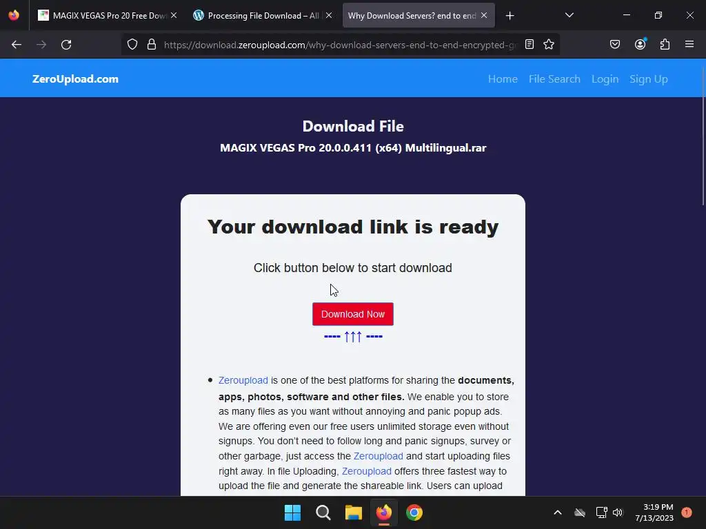The height and width of the screenshot is (529, 706).
Task: Switch to Processing File Download tab
Action: click(x=263, y=16)
